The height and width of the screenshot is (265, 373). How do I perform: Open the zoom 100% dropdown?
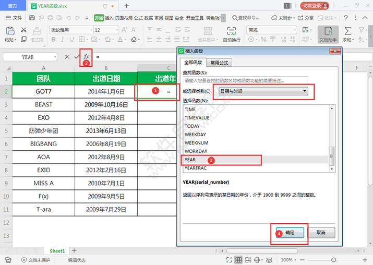coord(295,260)
